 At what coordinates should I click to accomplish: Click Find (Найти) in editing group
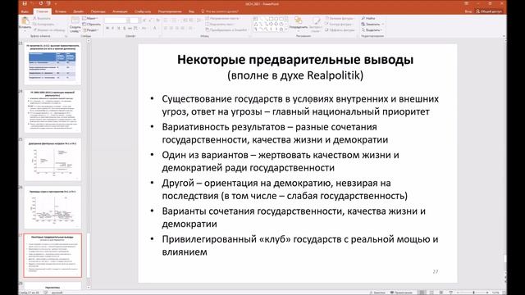point(368,18)
